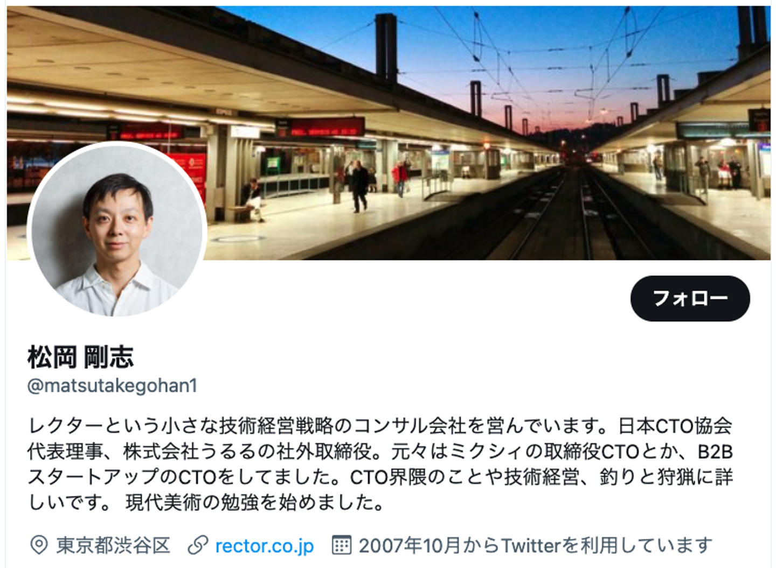Image resolution: width=776 pixels, height=568 pixels.
Task: Click the 東京都渋谷区 location text
Action: pos(113,545)
